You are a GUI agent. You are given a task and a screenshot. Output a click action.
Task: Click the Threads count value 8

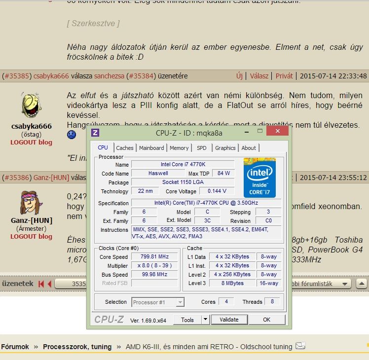tap(272, 301)
